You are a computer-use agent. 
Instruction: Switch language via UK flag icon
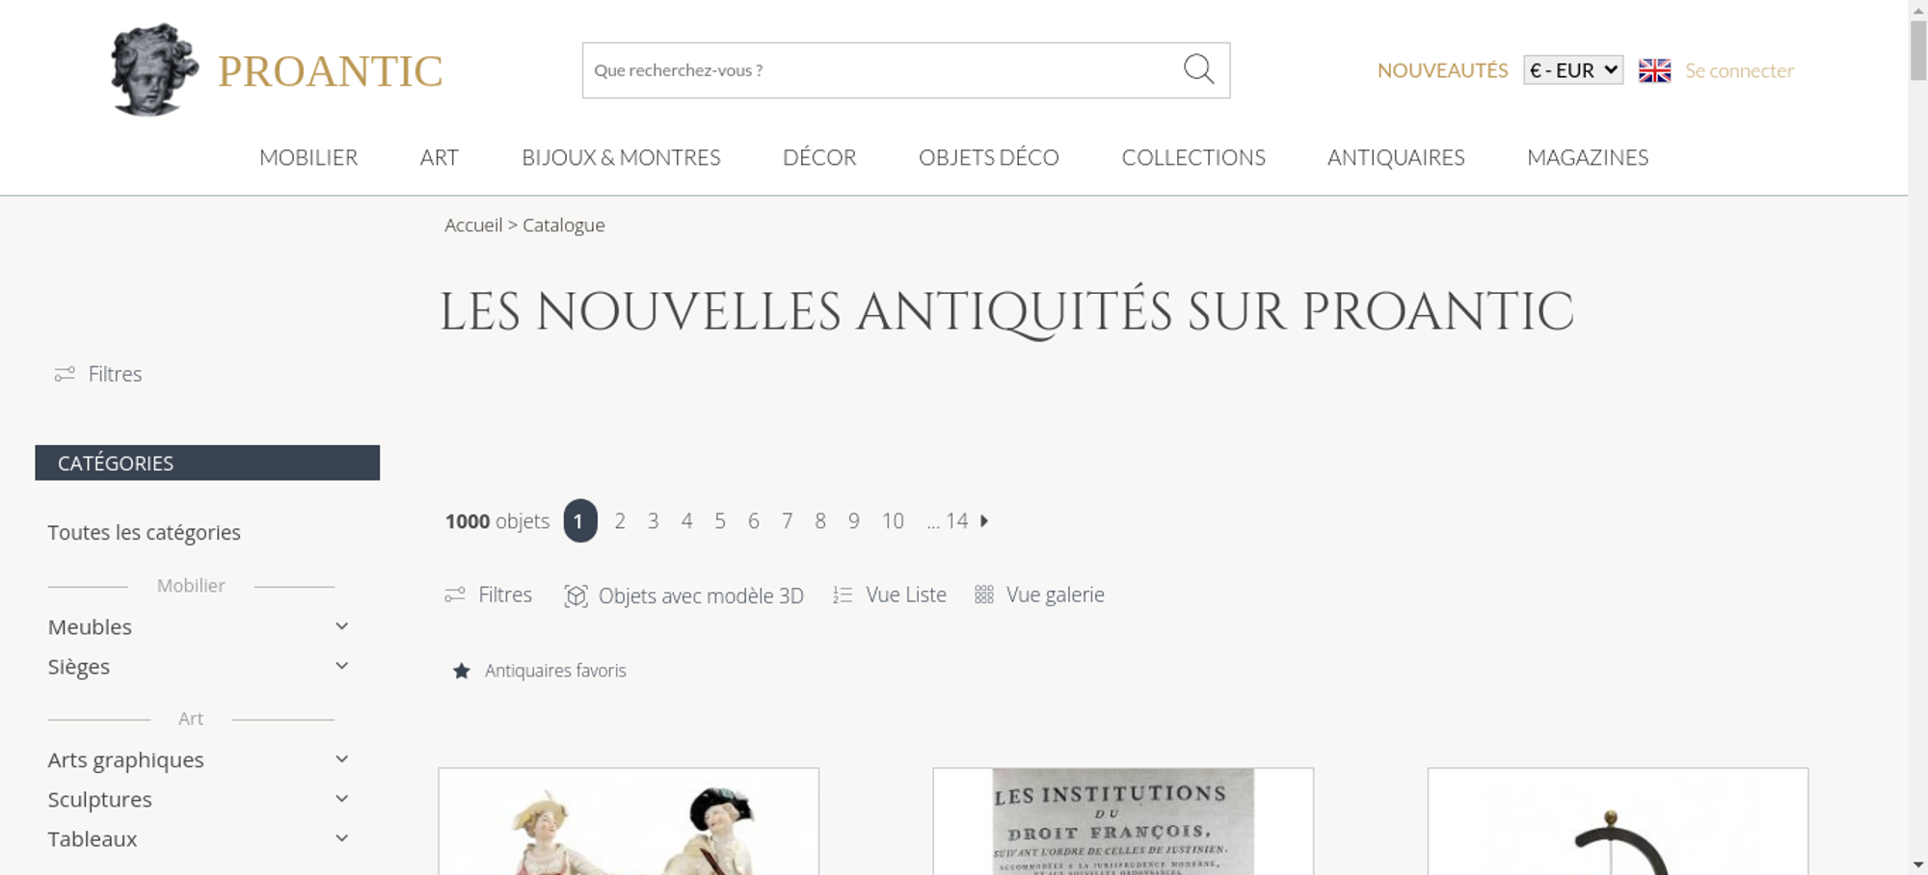(x=1654, y=70)
